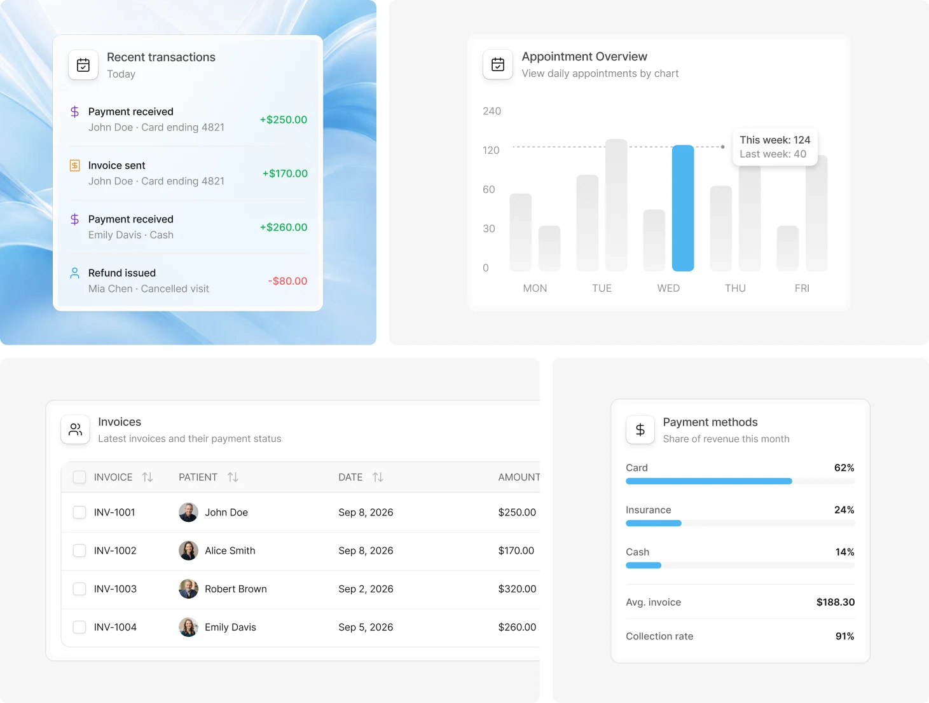
Task: Click the WED axis label
Action: pos(668,288)
